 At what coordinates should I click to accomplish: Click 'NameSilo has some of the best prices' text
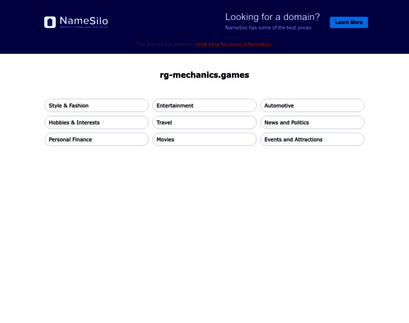(269, 27)
